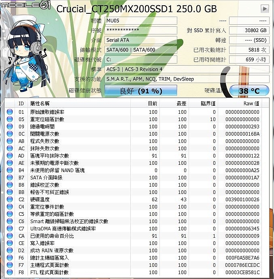Click the Serial ATA interface field
The height and width of the screenshot is (279, 274).
pyautogui.click(x=141, y=40)
